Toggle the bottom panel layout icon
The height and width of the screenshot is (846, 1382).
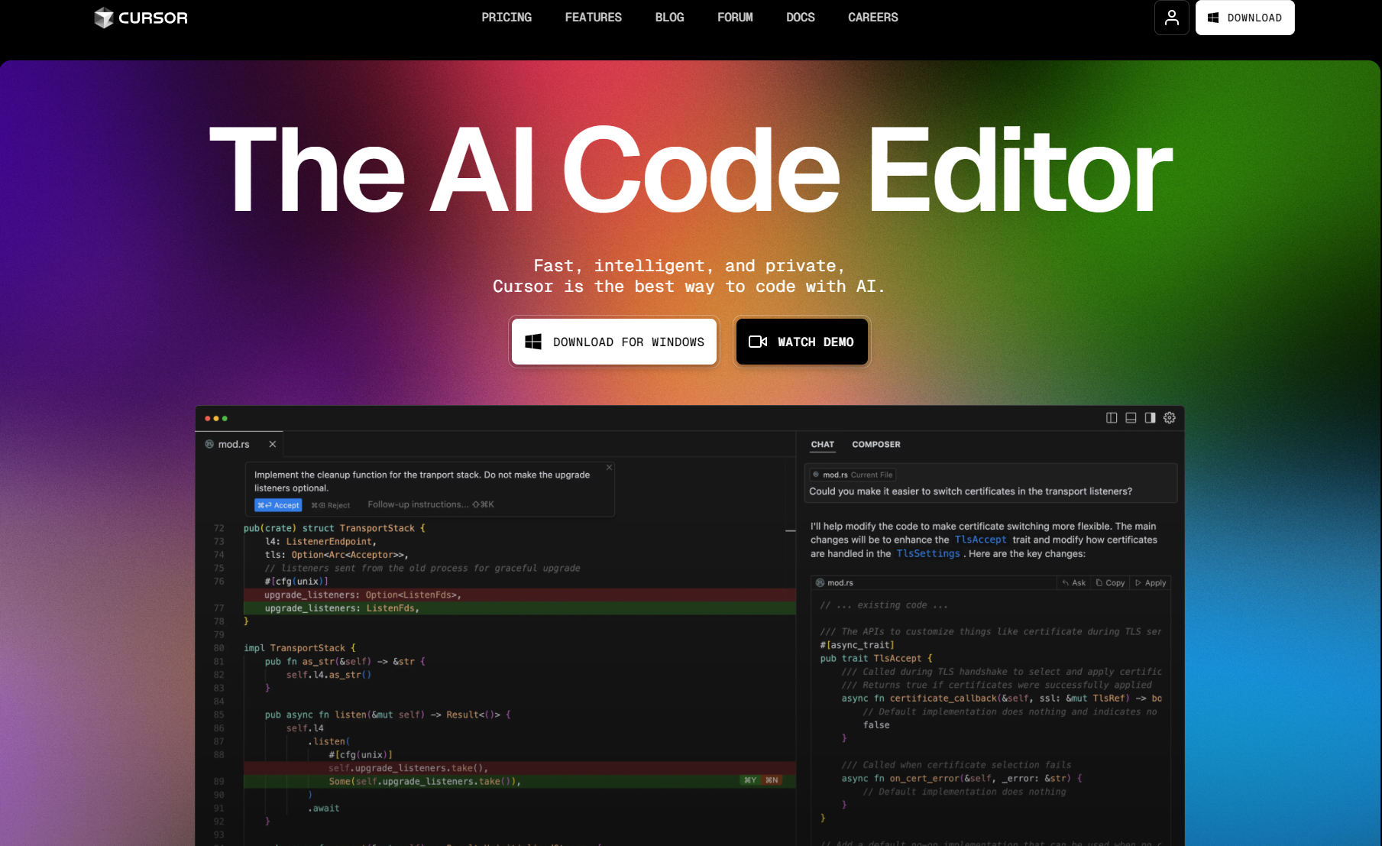pos(1131,418)
